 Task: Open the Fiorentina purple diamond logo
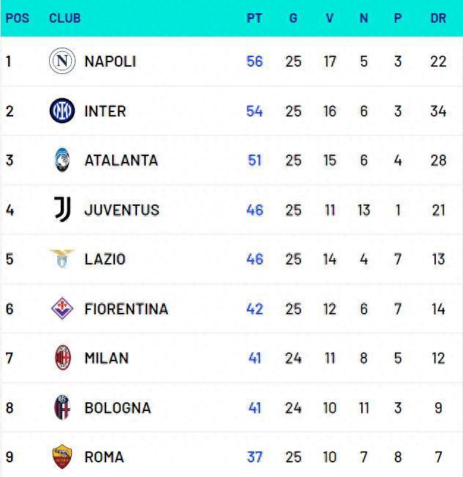[62, 308]
